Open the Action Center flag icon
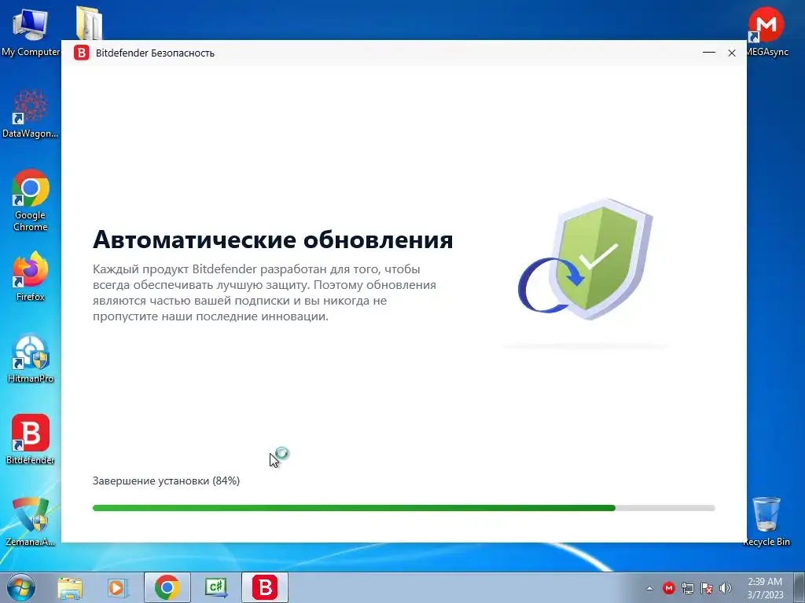The height and width of the screenshot is (603, 805). 707,588
